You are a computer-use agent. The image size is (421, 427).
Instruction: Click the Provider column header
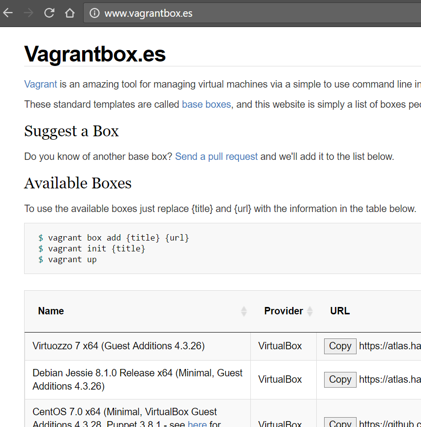(x=283, y=311)
